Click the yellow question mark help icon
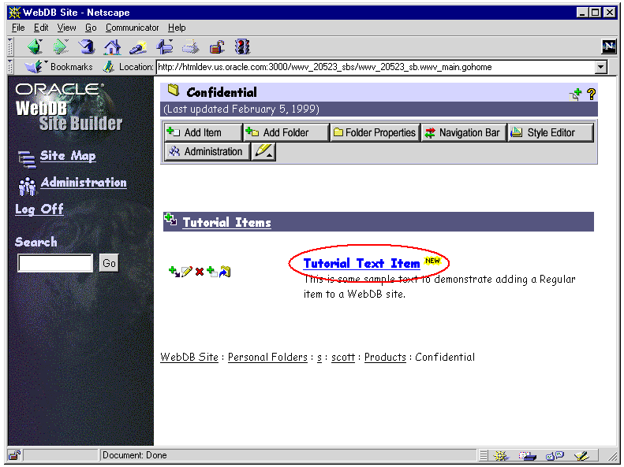This screenshot has height=467, width=624. coord(591,95)
